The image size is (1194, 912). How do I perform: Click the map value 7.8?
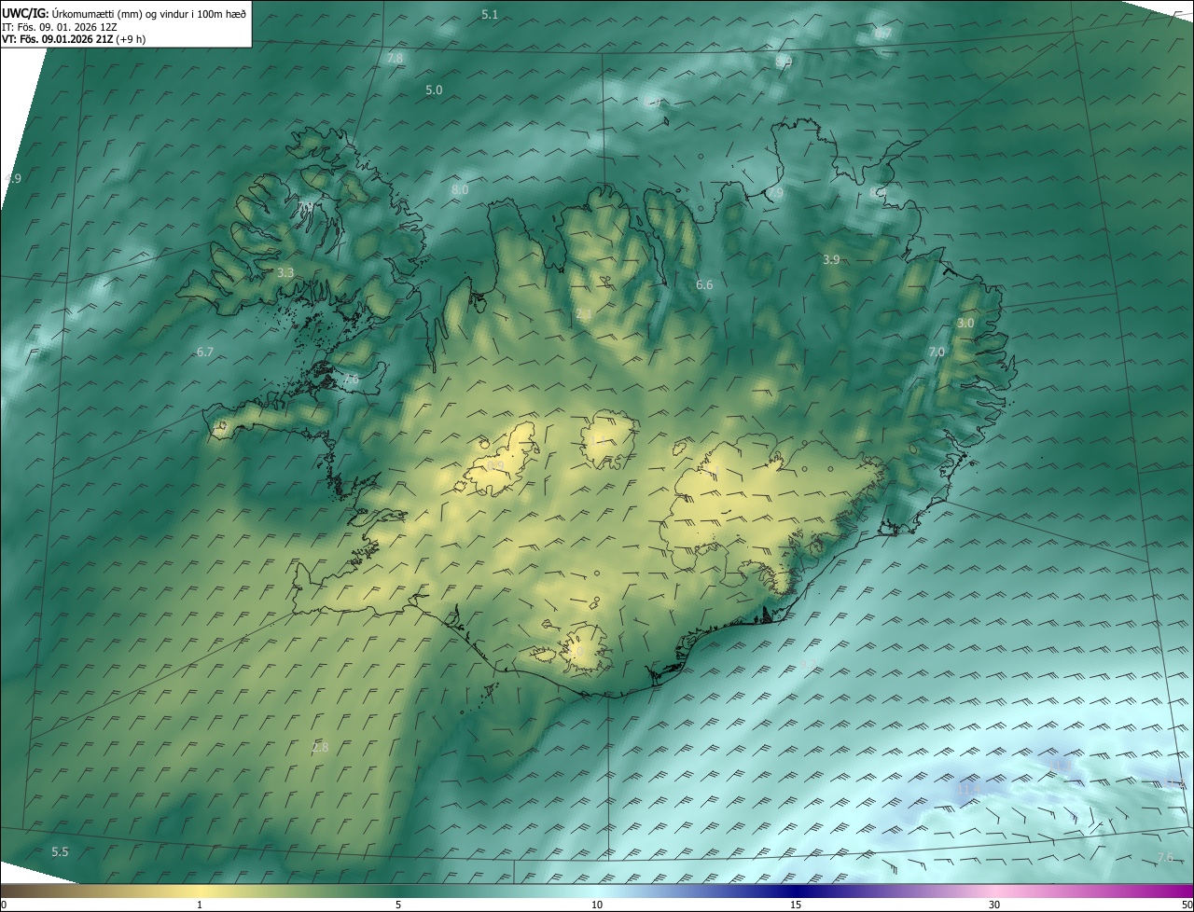395,58
